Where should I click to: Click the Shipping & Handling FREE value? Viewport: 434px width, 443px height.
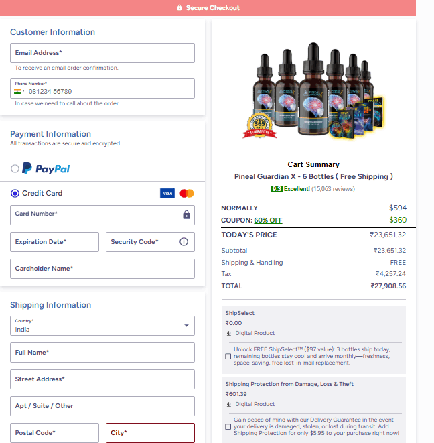(x=398, y=263)
